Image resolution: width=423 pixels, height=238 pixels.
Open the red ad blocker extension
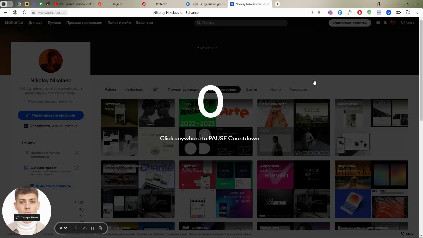tap(360, 12)
